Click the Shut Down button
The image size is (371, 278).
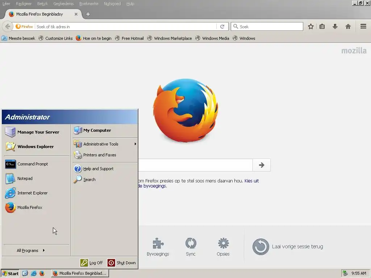pyautogui.click(x=122, y=263)
